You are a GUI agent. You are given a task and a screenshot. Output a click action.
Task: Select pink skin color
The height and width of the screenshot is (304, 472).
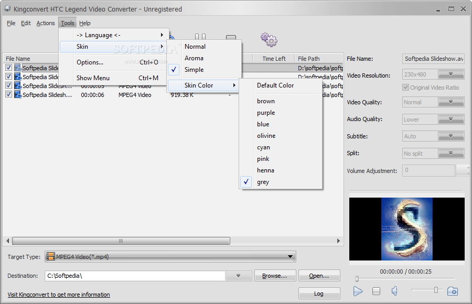(281, 159)
